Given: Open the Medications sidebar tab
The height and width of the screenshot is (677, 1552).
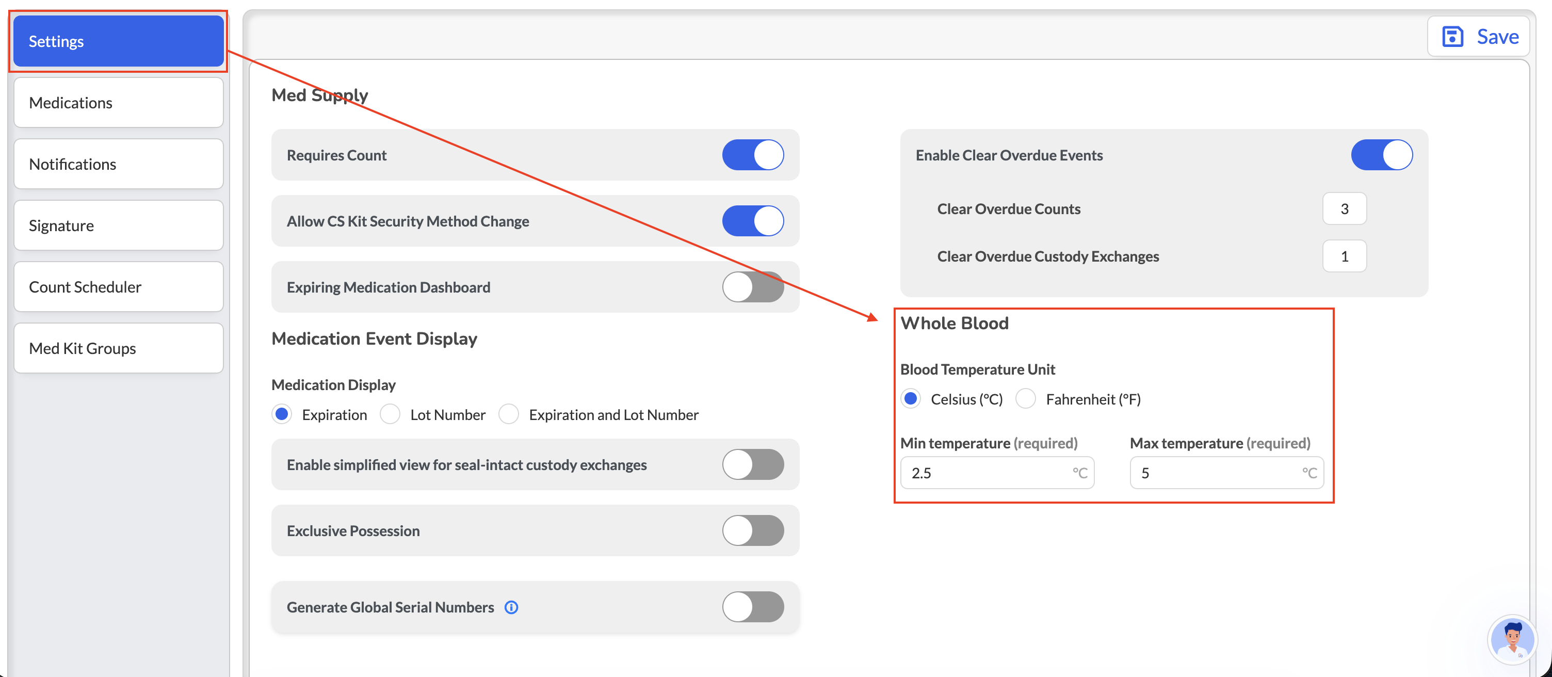Looking at the screenshot, I should pyautogui.click(x=119, y=103).
